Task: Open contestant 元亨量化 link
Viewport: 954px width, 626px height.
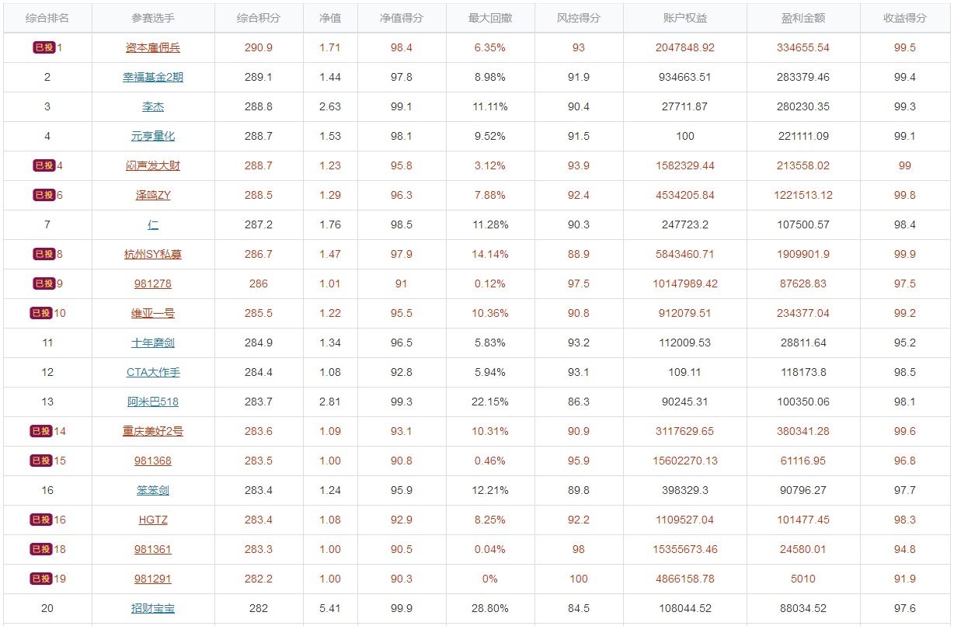Action: pyautogui.click(x=153, y=136)
